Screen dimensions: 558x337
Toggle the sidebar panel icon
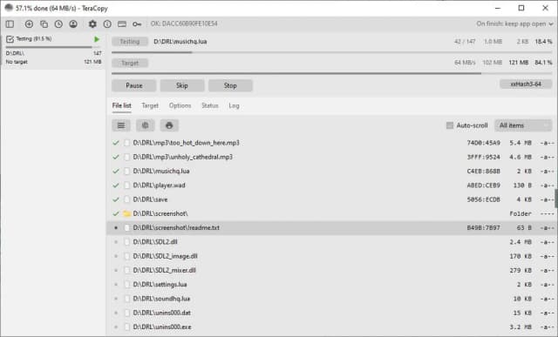[x=10, y=24]
